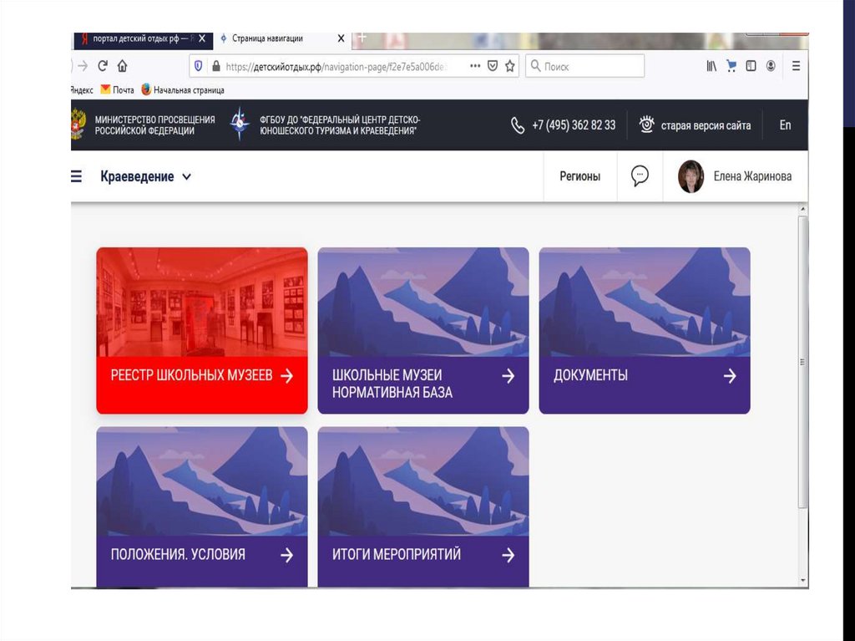This screenshot has height=641, width=855.
Task: Click the shopping cart toolbar icon
Action: pos(731,66)
